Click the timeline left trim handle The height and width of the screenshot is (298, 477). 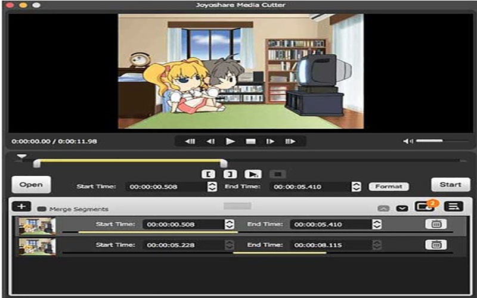(37, 163)
